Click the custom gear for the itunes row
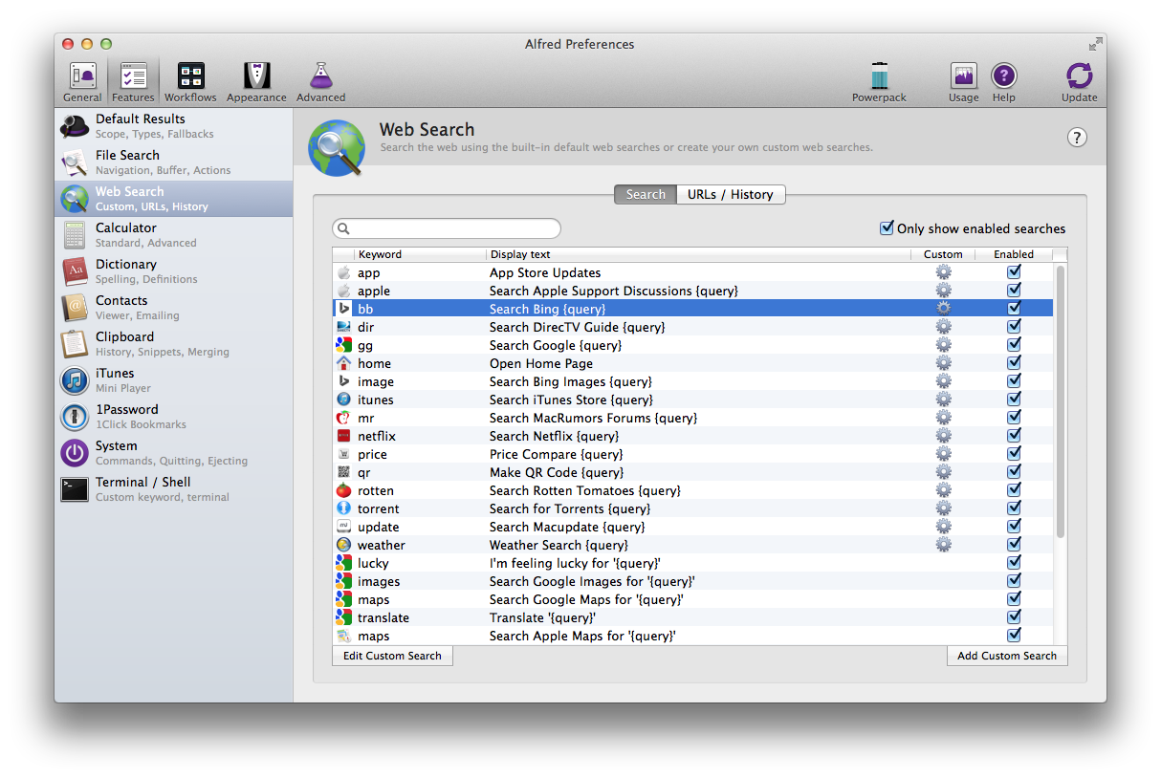Viewport: 1161px width, 778px height. (x=943, y=400)
